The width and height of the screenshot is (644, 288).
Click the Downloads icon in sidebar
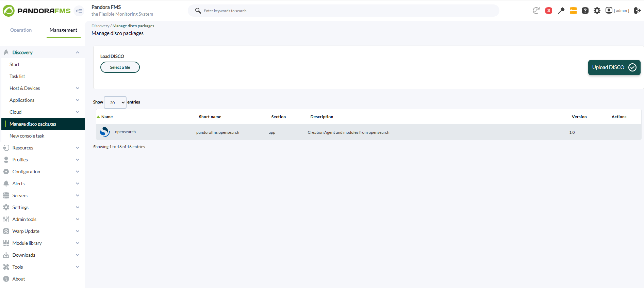pos(6,255)
